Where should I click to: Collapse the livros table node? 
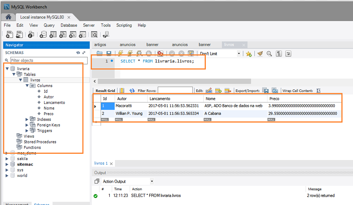21,80
